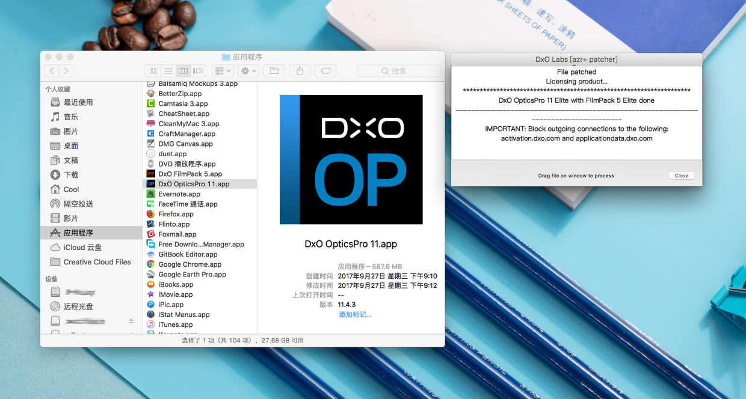Switch Finder to icon view
This screenshot has width=746, height=399.
click(153, 71)
